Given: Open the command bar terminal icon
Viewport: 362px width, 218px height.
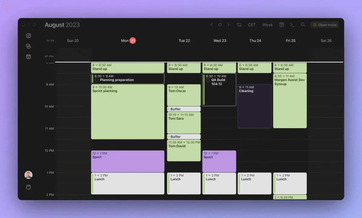Looking at the screenshot, I should coord(292,25).
